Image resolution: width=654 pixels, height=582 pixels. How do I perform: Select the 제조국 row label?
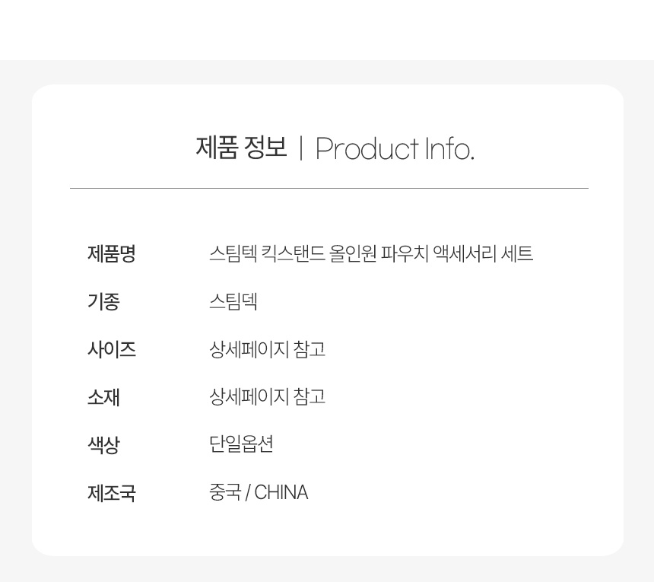point(111,492)
